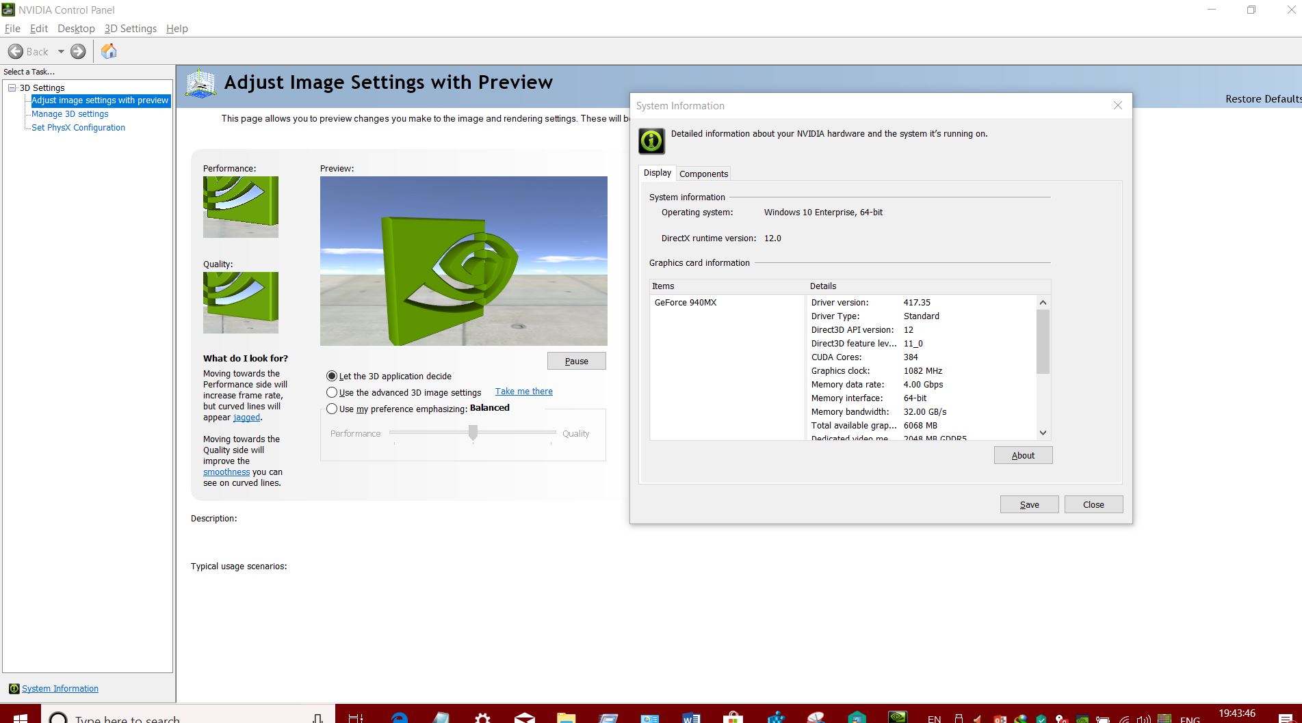This screenshot has height=723, width=1302.
Task: Select 'Manage 3D settings' task
Action: click(70, 114)
